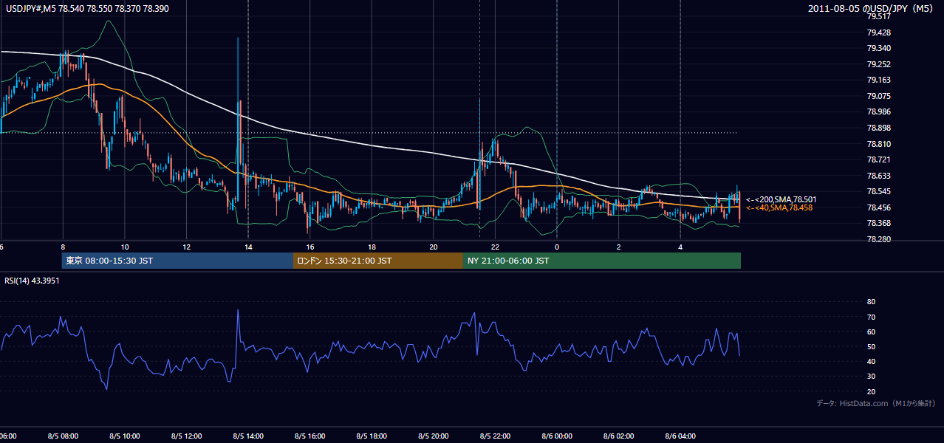Click hour label 12 under the price chart
944x443 pixels.
(186, 247)
